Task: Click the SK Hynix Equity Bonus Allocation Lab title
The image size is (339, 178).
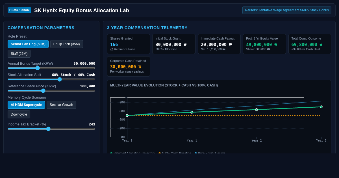Action: point(82,10)
